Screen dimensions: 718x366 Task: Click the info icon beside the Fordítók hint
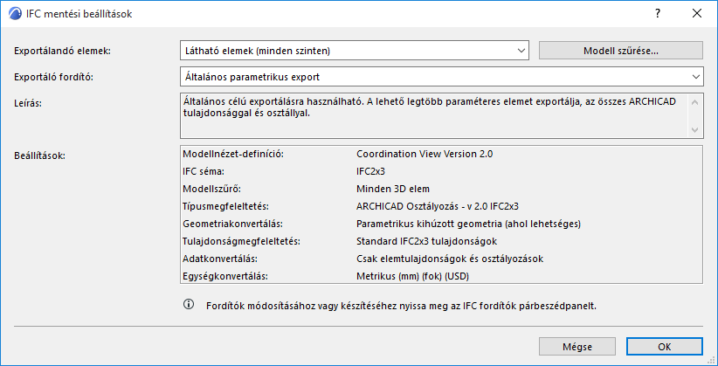tap(187, 306)
